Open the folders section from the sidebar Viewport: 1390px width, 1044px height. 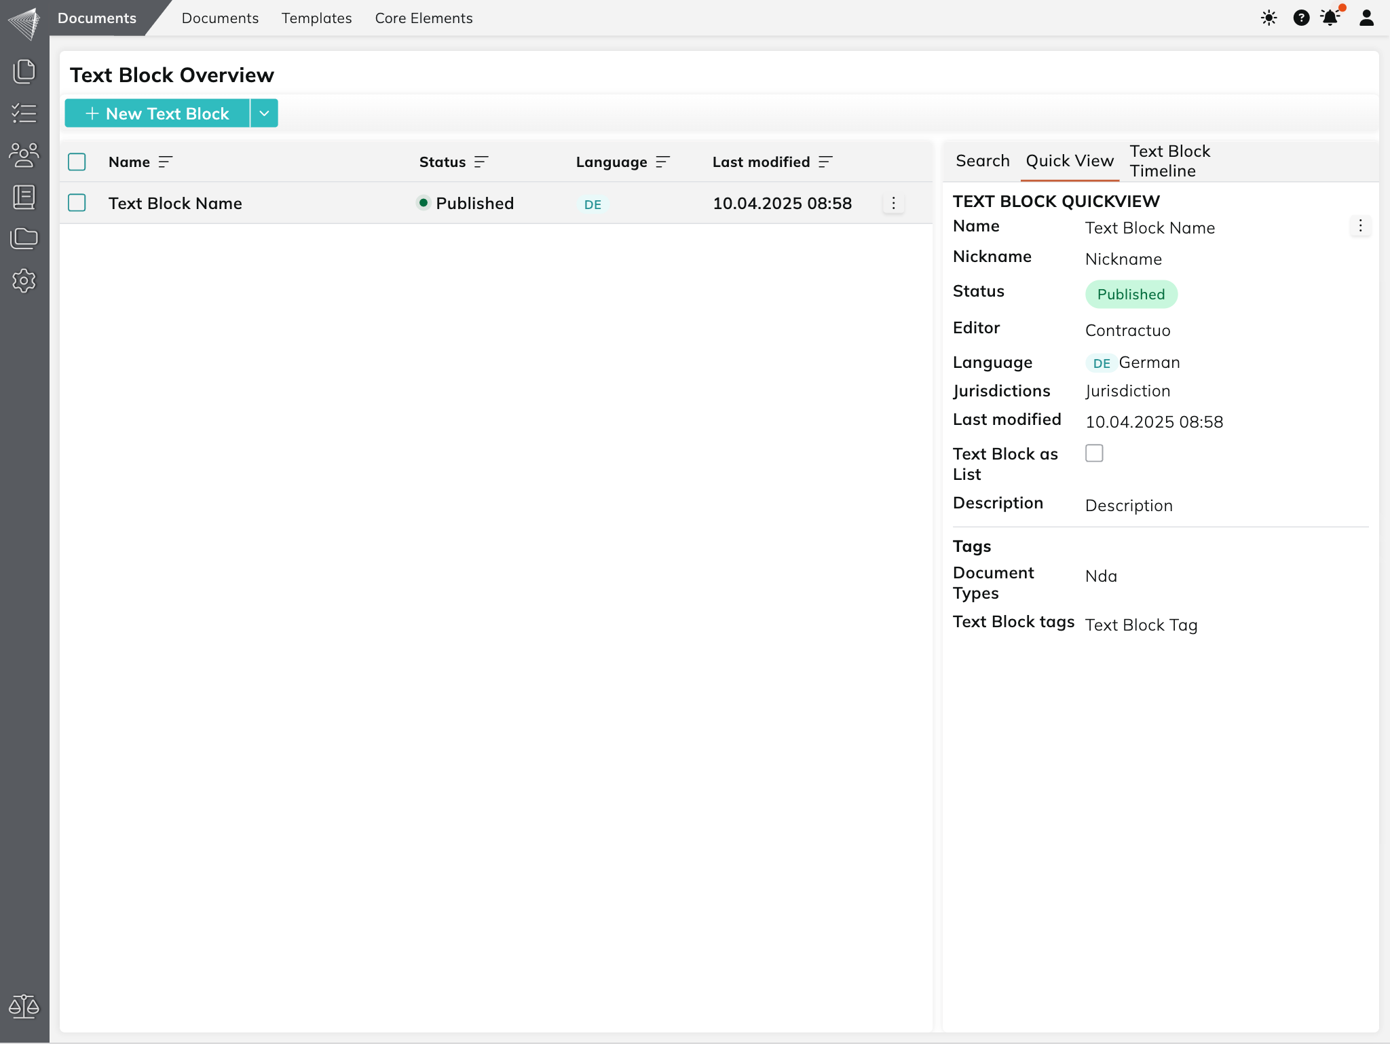click(x=24, y=239)
